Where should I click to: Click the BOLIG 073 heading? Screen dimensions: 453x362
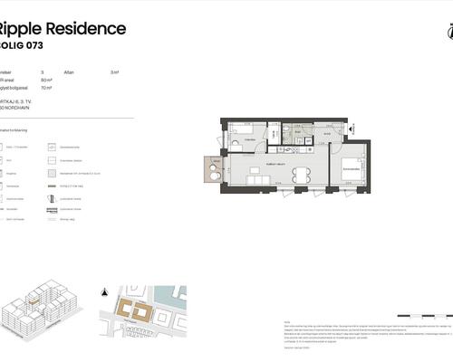[21, 45]
